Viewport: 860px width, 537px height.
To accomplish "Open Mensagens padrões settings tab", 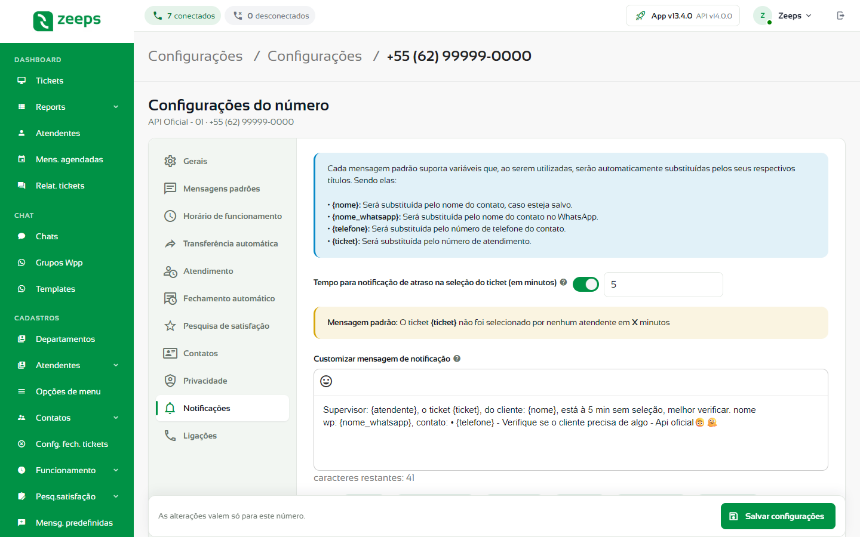I will (222, 189).
